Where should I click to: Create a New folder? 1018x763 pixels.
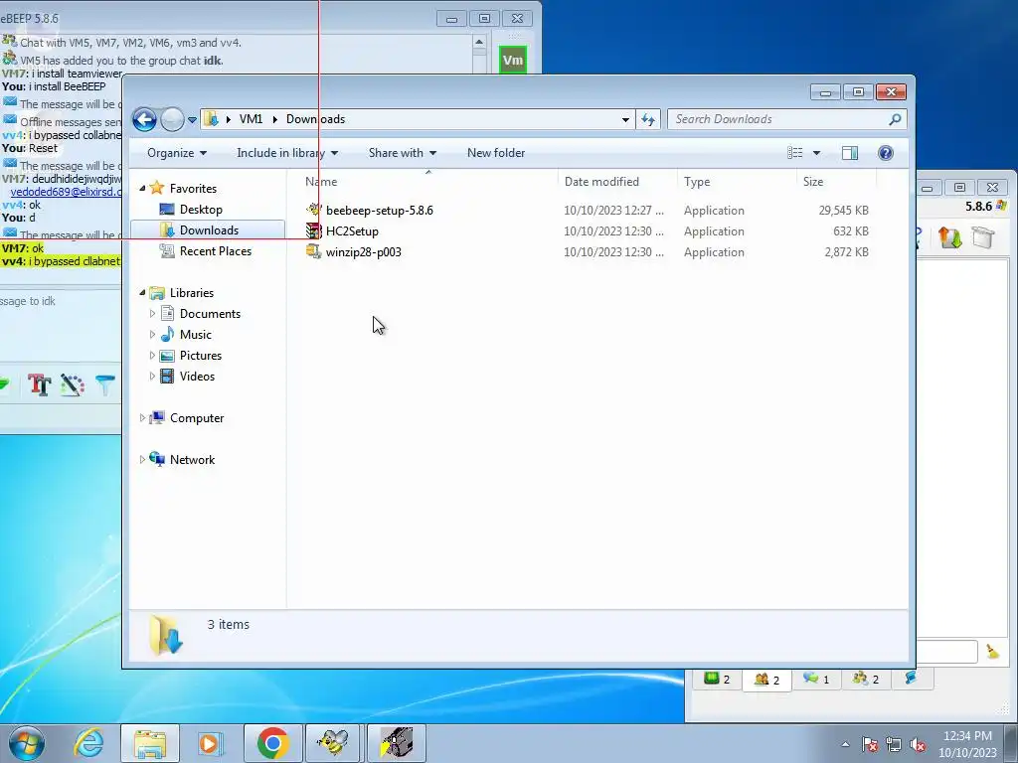click(496, 153)
